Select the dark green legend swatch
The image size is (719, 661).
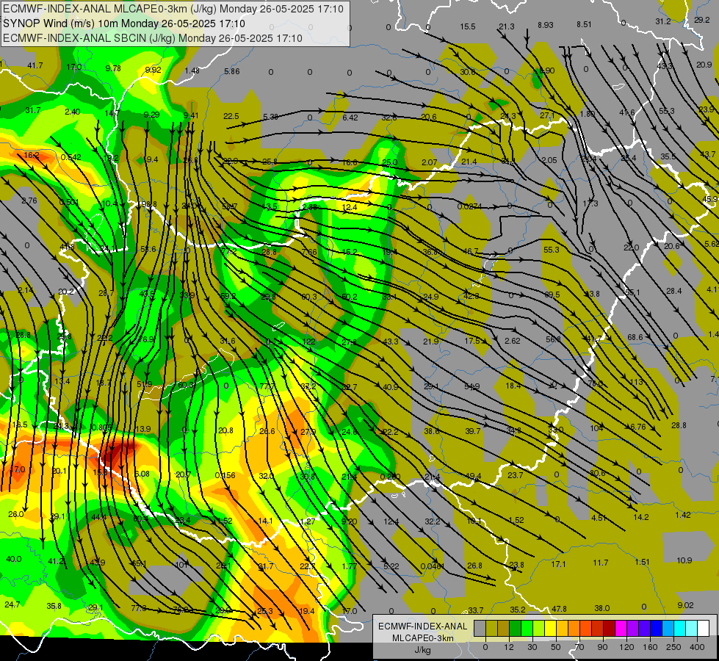(x=516, y=628)
